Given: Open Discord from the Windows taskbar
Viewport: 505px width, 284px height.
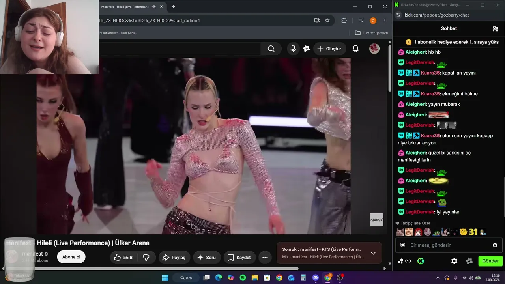Looking at the screenshot, I should coord(315,278).
